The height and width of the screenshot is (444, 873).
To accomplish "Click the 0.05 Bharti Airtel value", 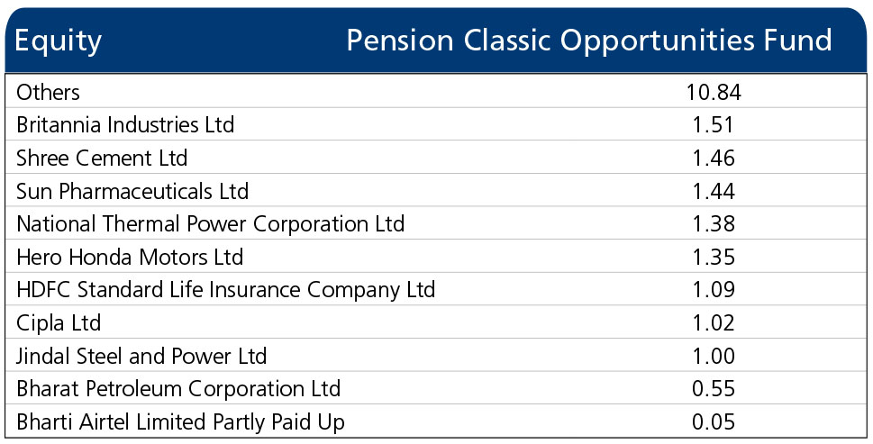I will (714, 422).
